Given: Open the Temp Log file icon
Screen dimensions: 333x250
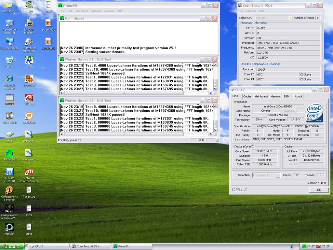Looking at the screenshot, I should click(29, 192).
